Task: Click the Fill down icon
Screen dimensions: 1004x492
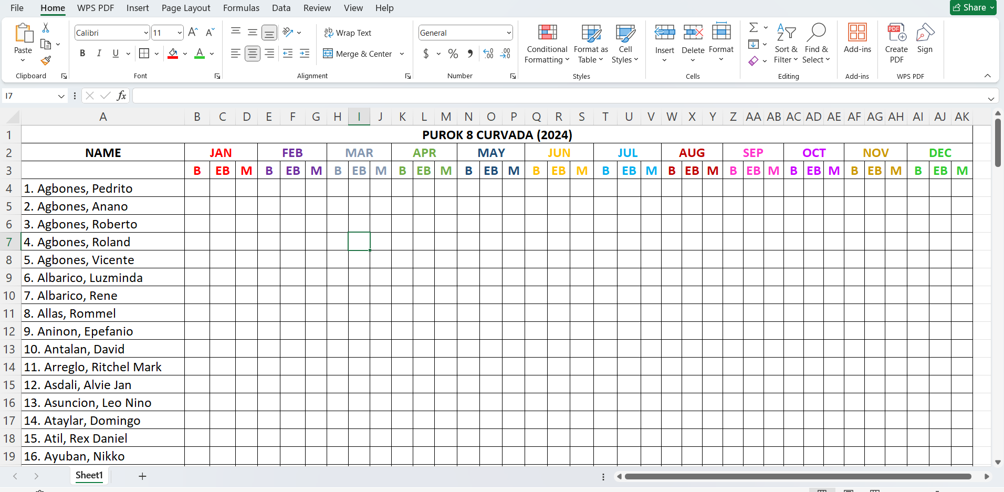Action: (754, 44)
